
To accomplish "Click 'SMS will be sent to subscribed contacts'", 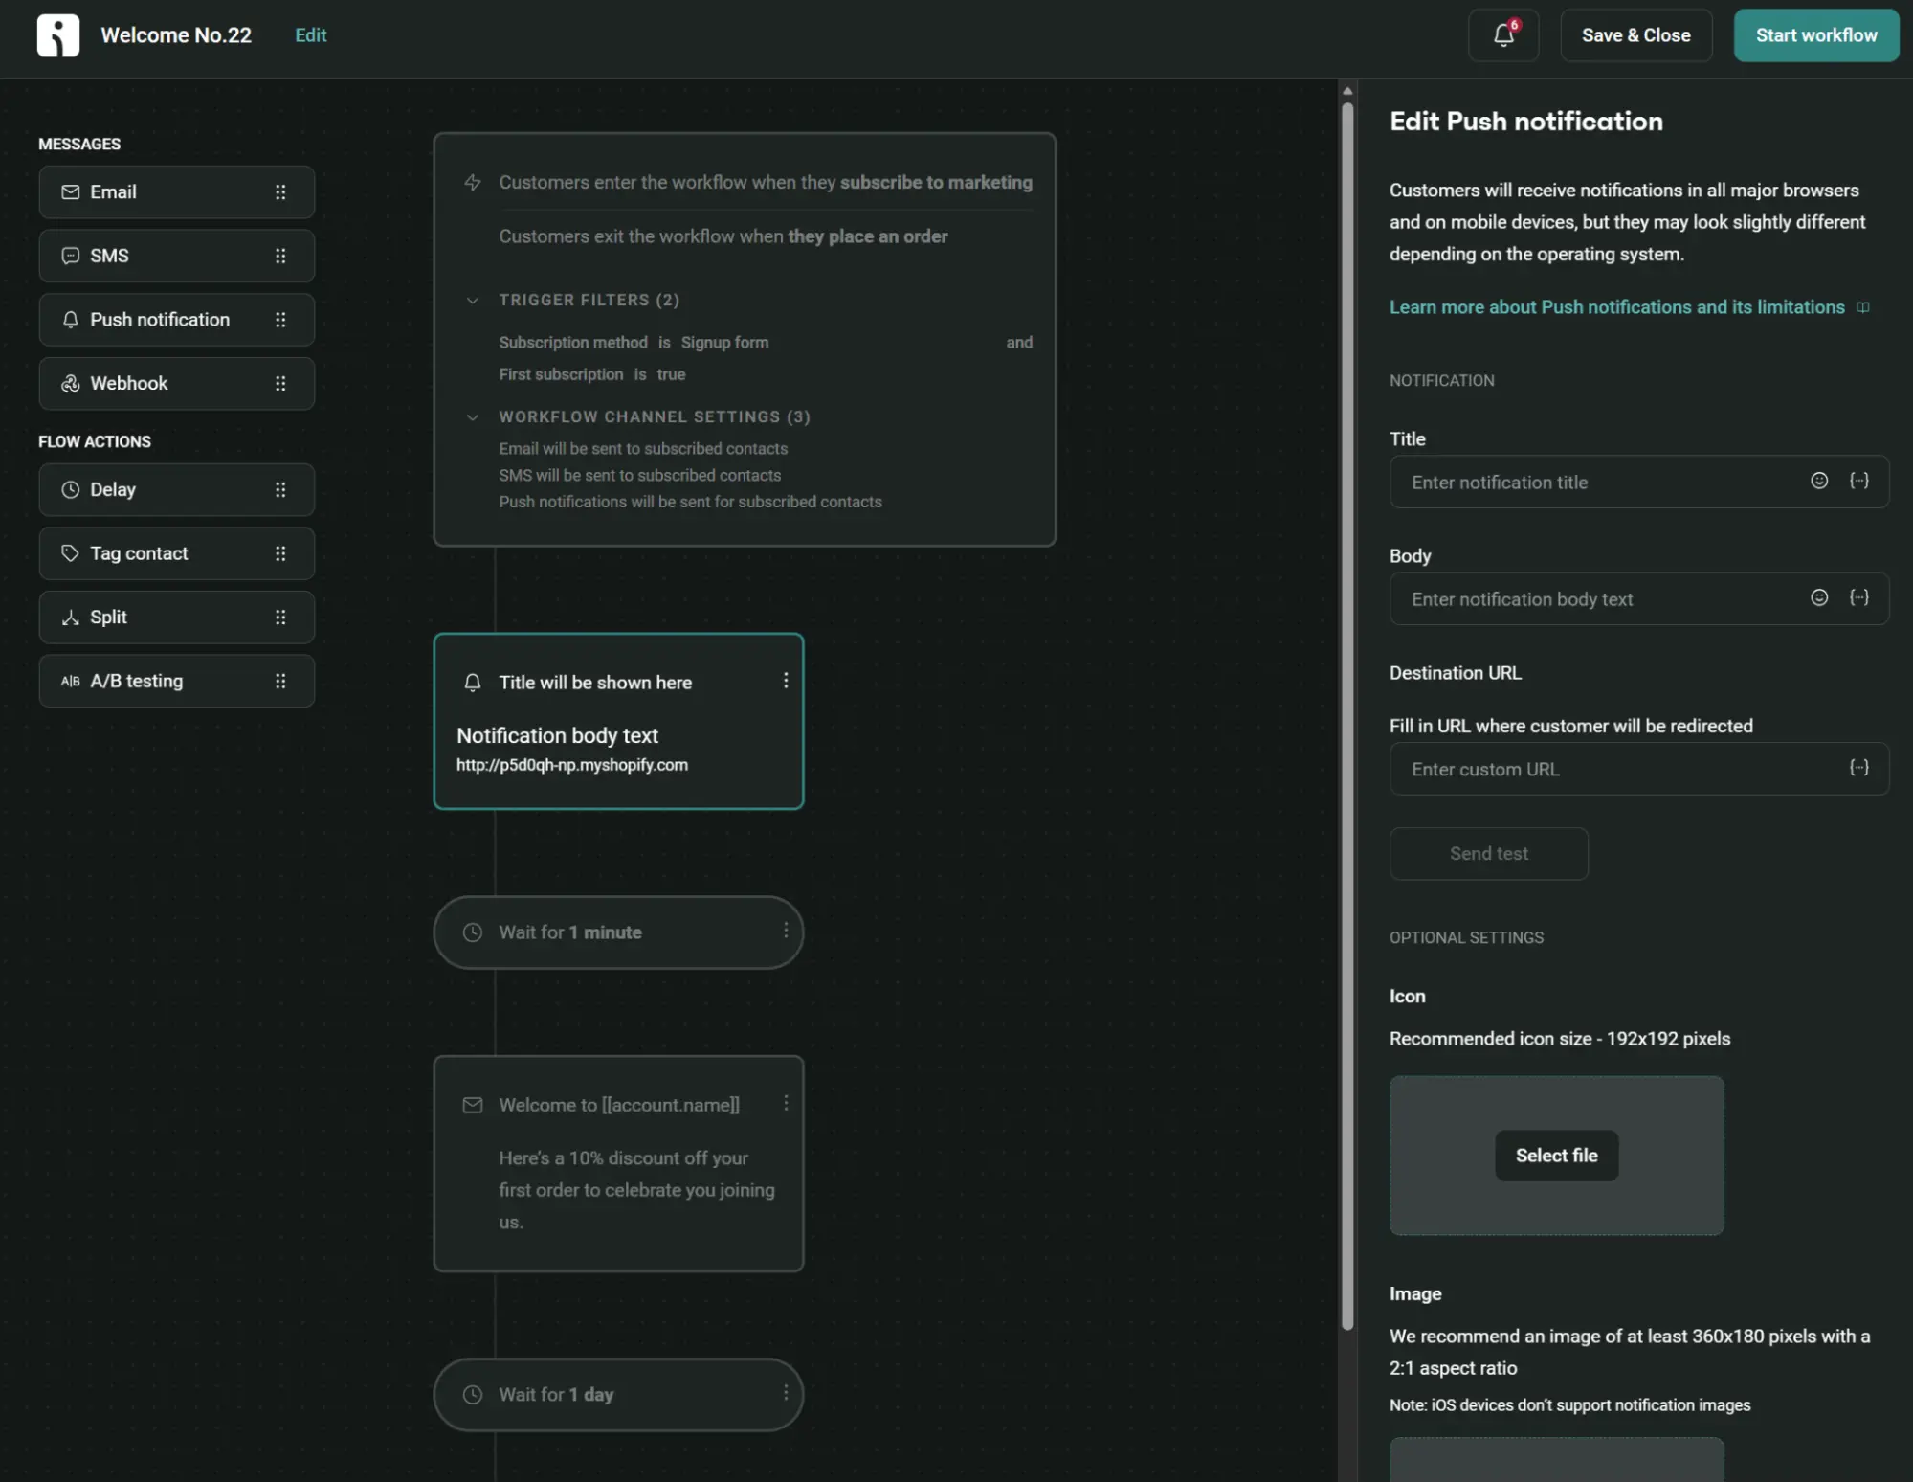I will pos(639,476).
